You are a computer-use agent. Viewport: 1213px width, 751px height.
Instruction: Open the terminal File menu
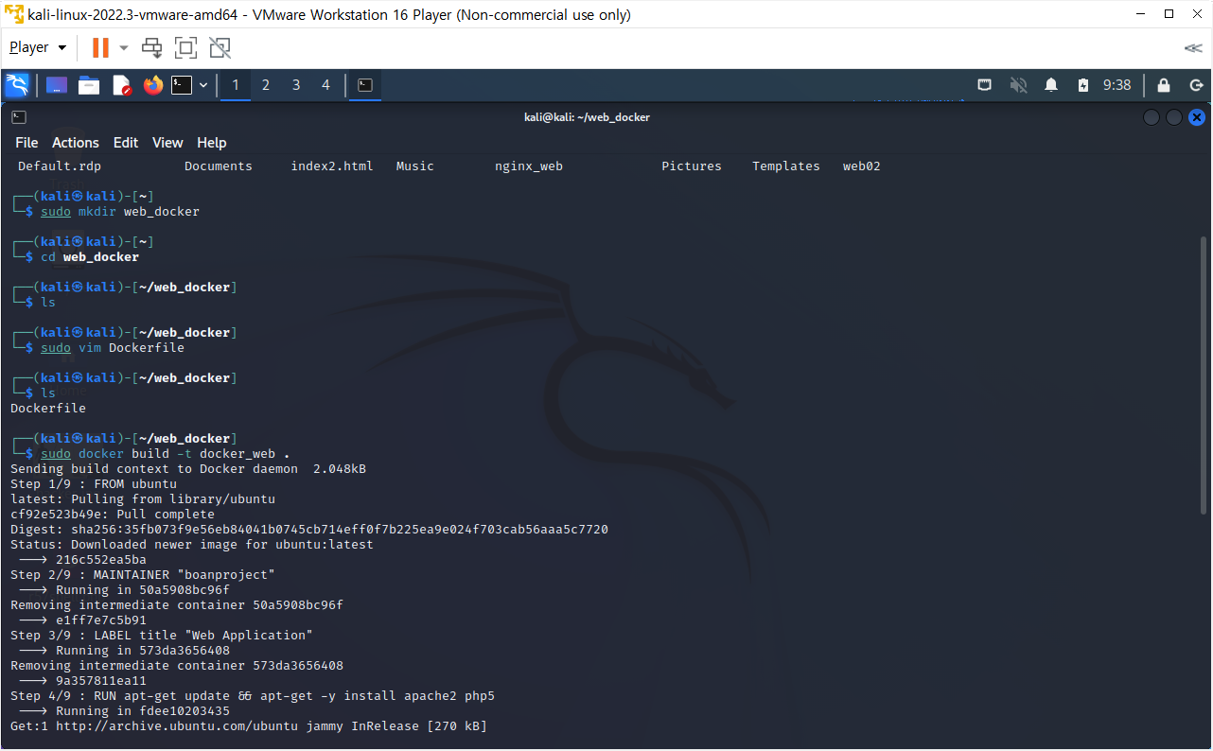(x=26, y=143)
